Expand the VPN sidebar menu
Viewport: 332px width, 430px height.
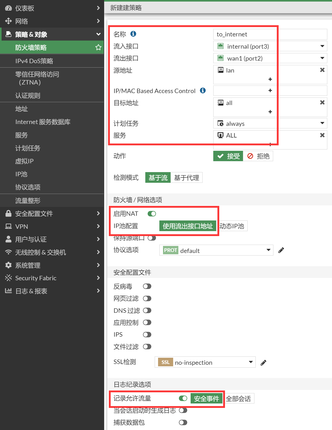[x=52, y=226]
